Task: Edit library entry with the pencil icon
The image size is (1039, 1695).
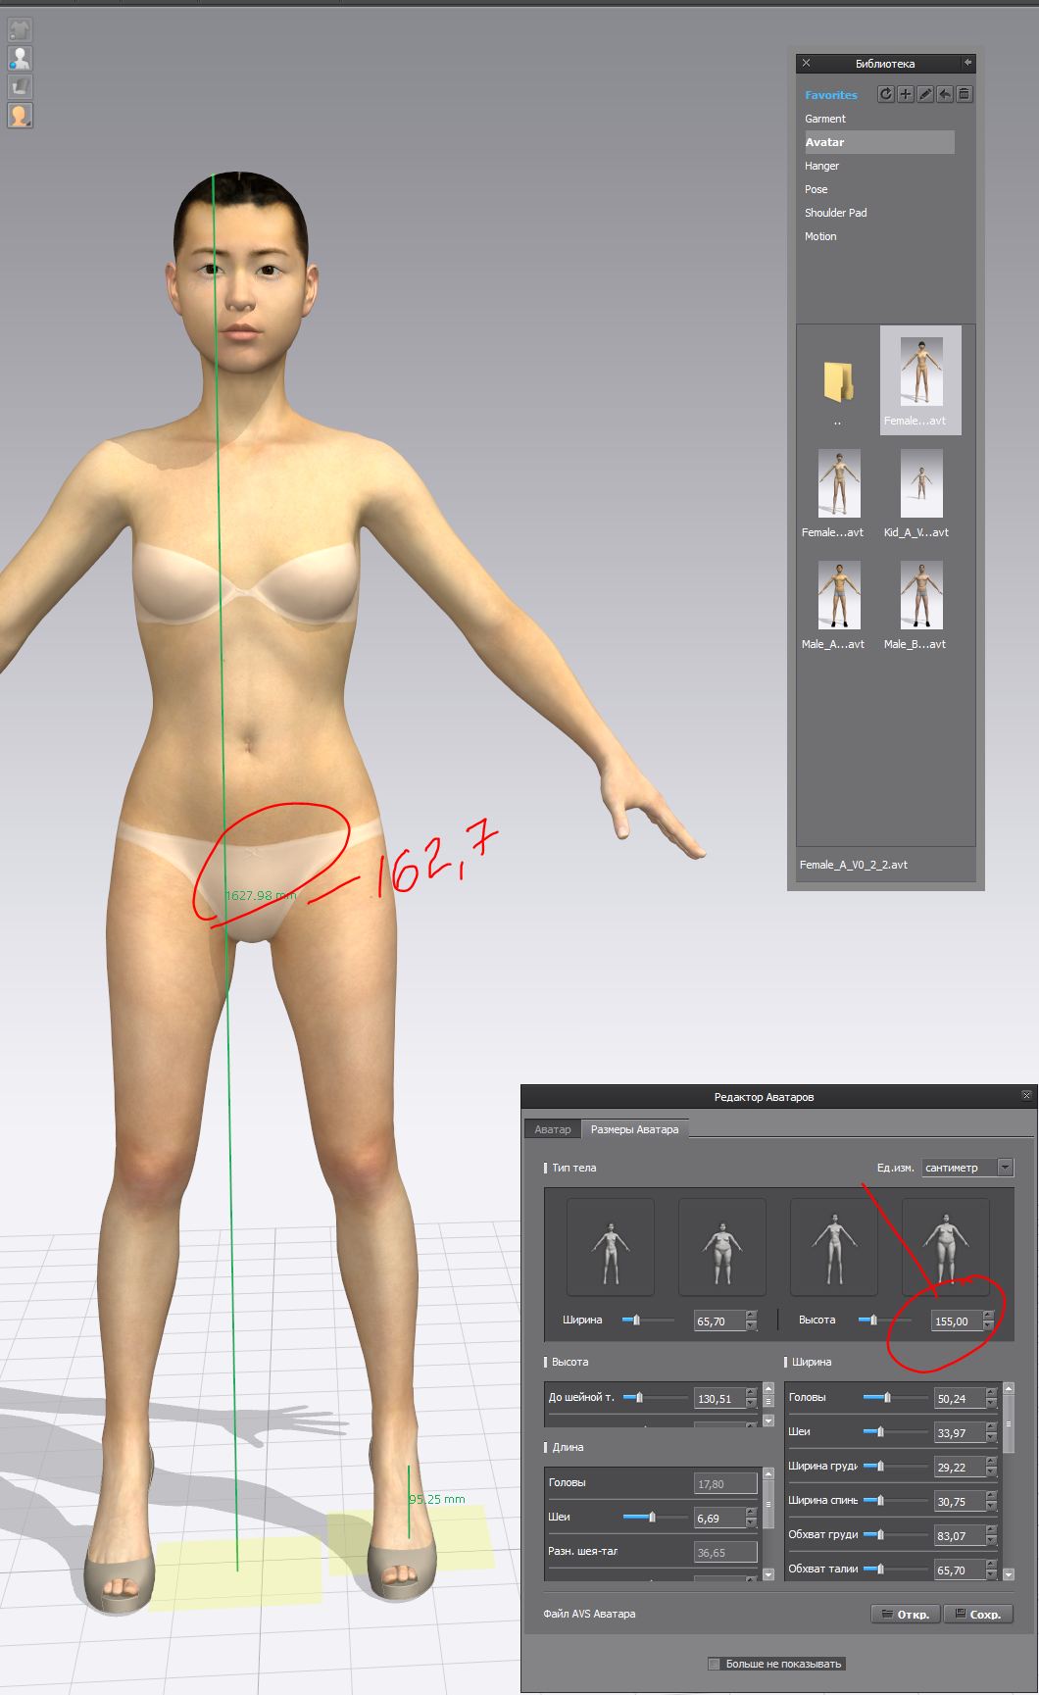Action: (x=925, y=94)
